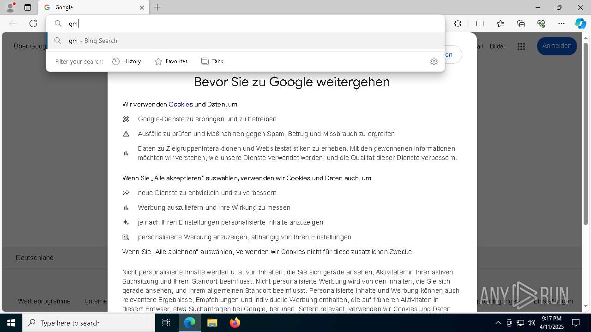Click the Cookies link in consent dialog
Image resolution: width=591 pixels, height=332 pixels.
click(x=181, y=104)
